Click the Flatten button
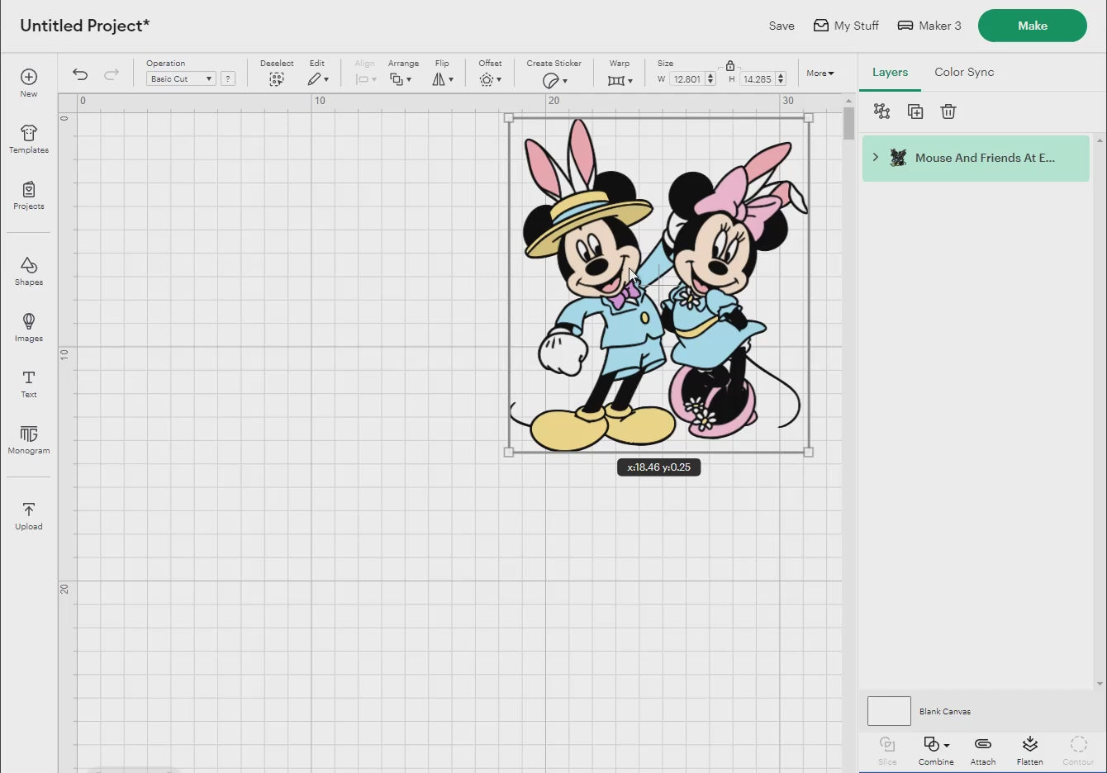The image size is (1107, 773). coord(1030,751)
